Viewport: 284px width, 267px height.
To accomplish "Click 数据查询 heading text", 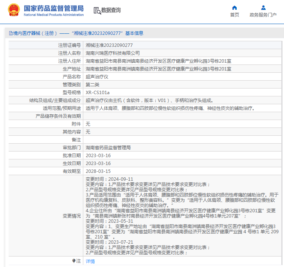I will click(111, 10).
